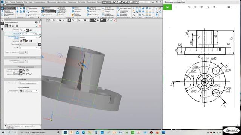Click green checkmark in viewport quick toolbar
Image resolution: width=241 pixels, height=135 pixels.
click(x=111, y=20)
